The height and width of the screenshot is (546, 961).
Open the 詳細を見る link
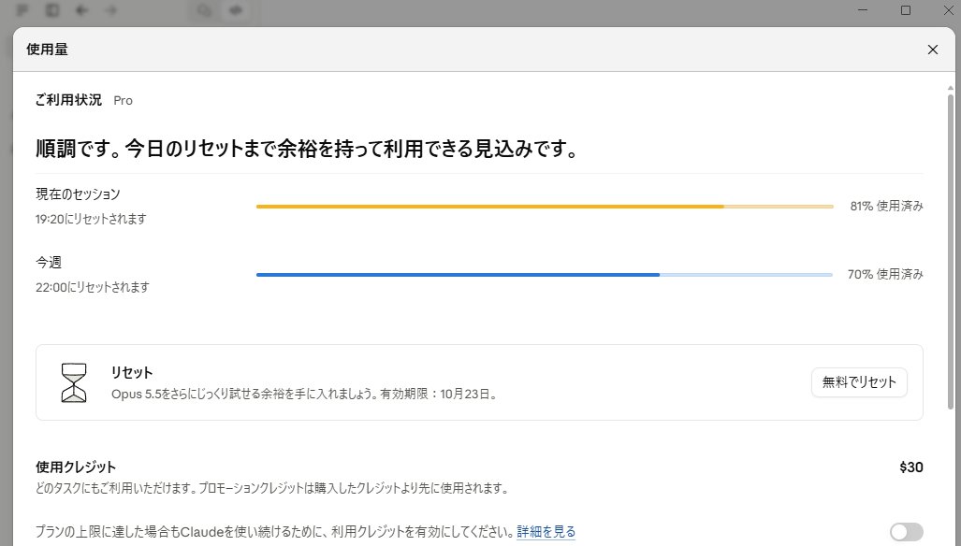point(546,531)
